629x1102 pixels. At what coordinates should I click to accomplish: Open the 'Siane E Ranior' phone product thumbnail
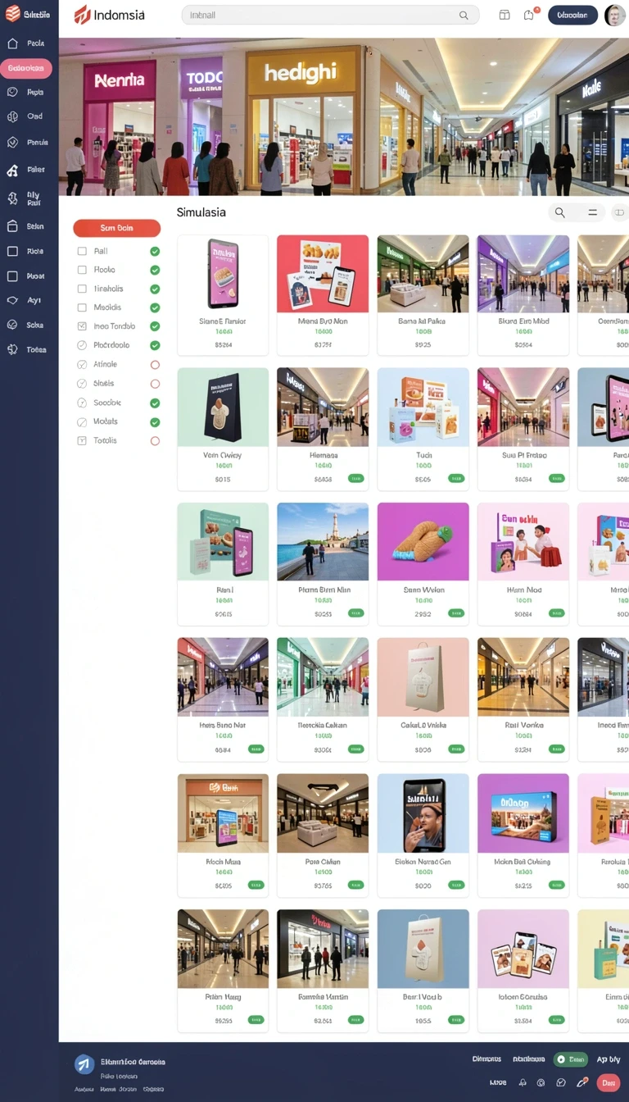223,274
